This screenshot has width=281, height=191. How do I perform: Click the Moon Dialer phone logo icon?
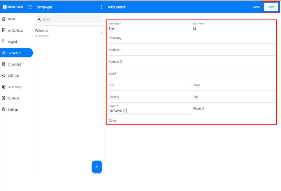pyautogui.click(x=5, y=7)
